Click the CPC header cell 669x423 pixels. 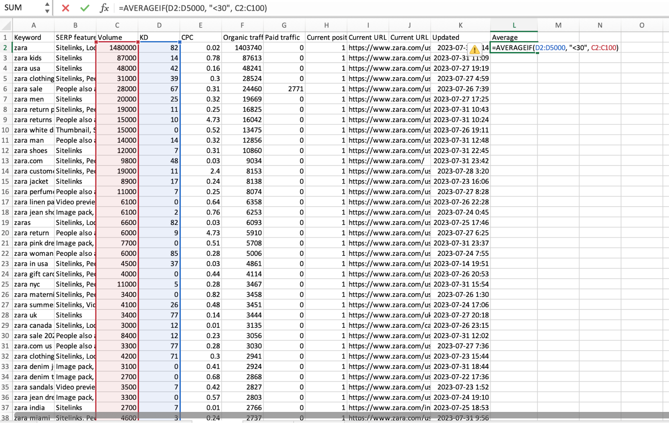point(201,37)
